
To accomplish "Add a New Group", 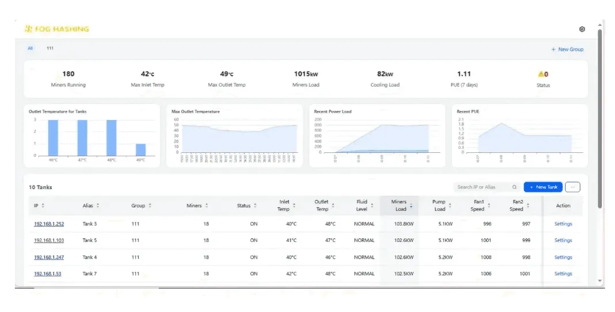I will coord(567,49).
